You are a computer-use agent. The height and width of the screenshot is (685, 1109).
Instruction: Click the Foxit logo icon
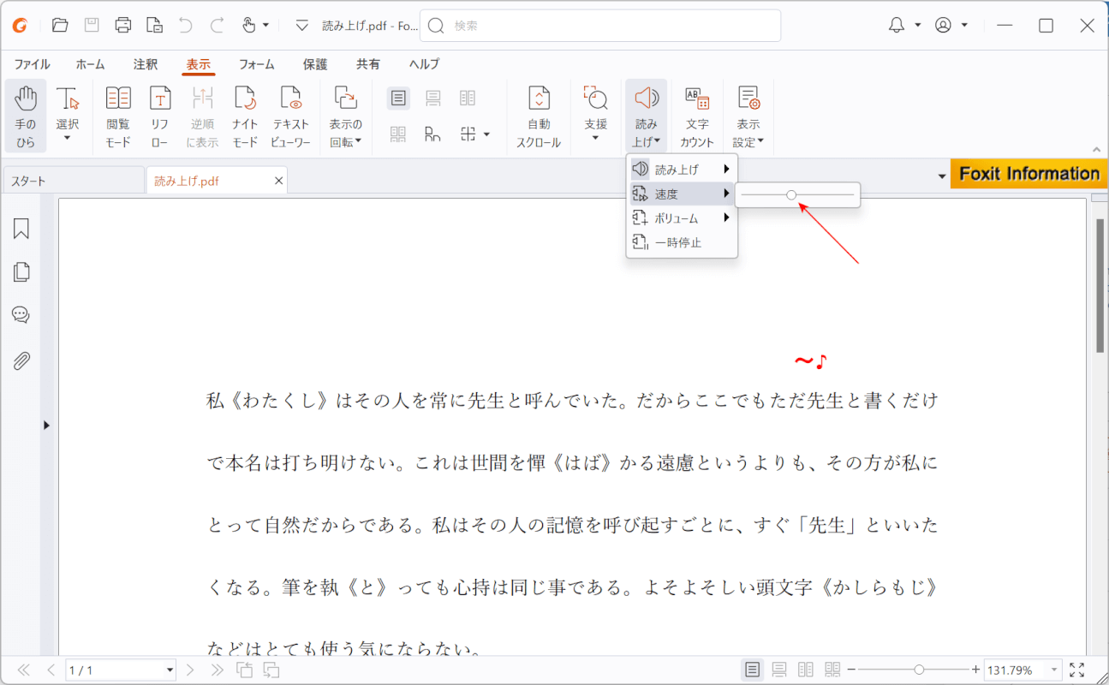20,25
